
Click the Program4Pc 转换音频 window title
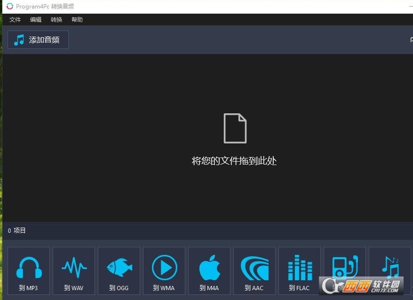pos(45,6)
